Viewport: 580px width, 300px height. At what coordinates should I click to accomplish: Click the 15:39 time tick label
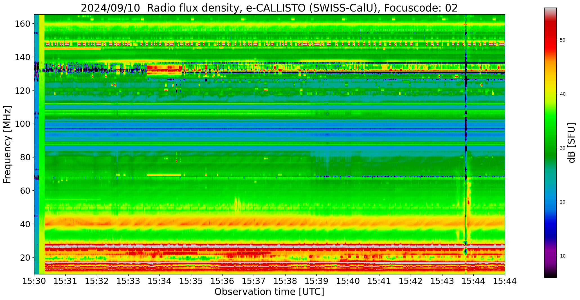point(317,281)
